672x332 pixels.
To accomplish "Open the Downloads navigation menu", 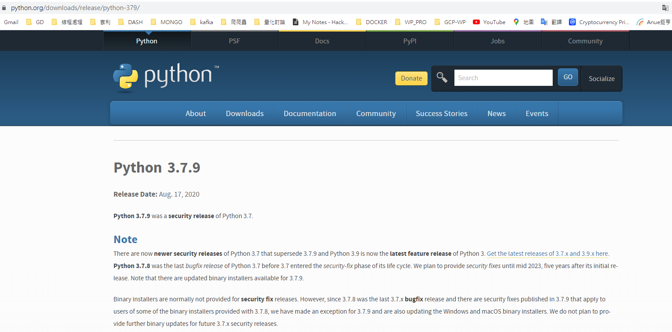I will pyautogui.click(x=245, y=113).
